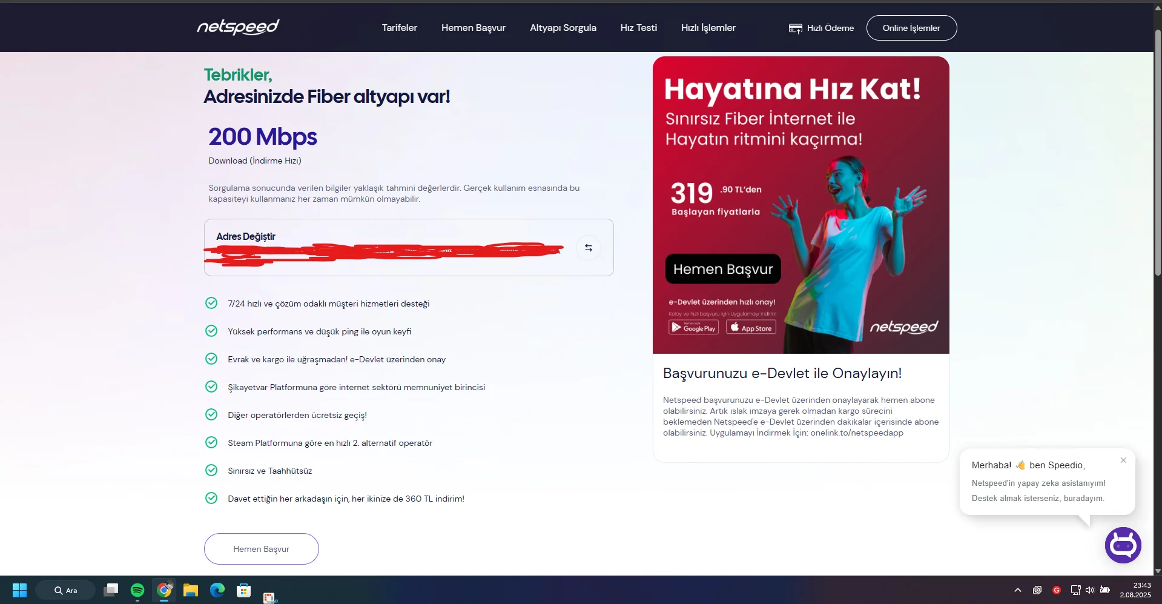Viewport: 1162px width, 604px height.
Task: Open Microsoft Edge from the taskbar
Action: click(x=217, y=590)
